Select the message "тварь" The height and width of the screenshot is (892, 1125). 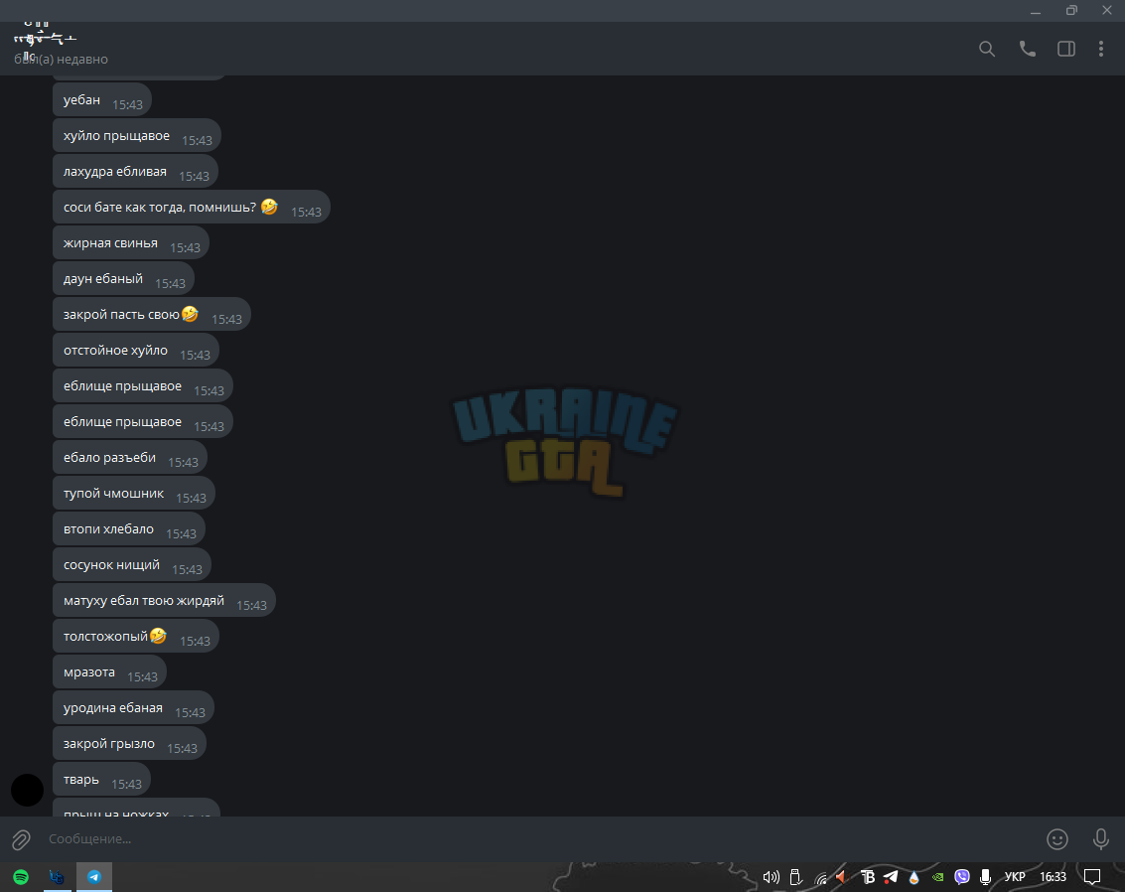[101, 780]
